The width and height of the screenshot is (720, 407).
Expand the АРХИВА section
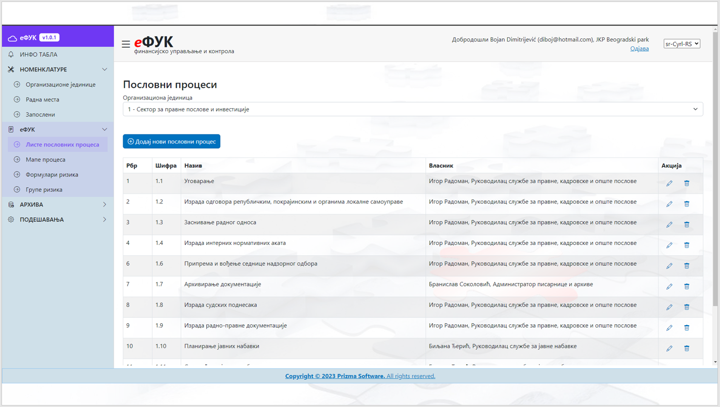(x=104, y=204)
